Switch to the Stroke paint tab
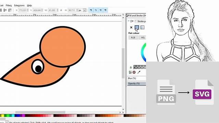219x123 pixels. [x=141, y=21]
